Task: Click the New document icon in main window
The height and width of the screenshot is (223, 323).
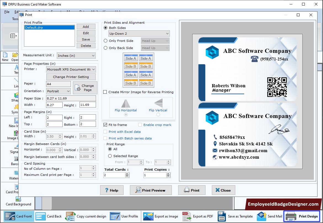Action: (5, 55)
